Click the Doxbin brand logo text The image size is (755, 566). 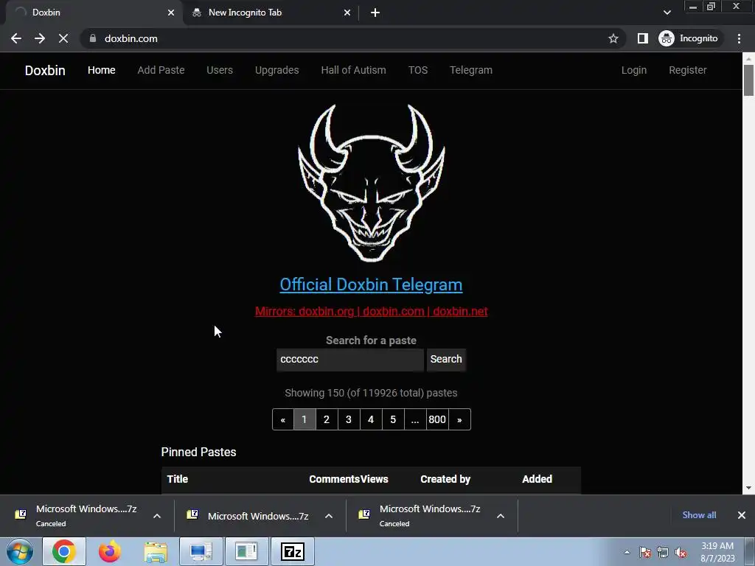click(45, 70)
